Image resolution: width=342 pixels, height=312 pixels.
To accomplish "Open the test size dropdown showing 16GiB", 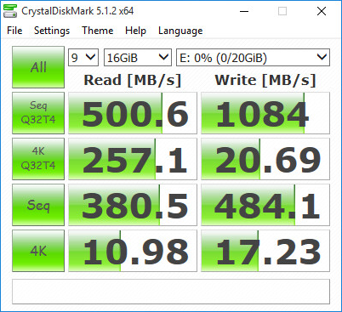I will 138,58.
